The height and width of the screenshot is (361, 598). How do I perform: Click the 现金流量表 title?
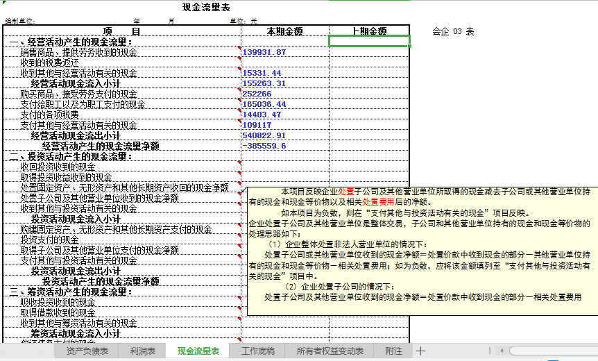pyautogui.click(x=206, y=7)
